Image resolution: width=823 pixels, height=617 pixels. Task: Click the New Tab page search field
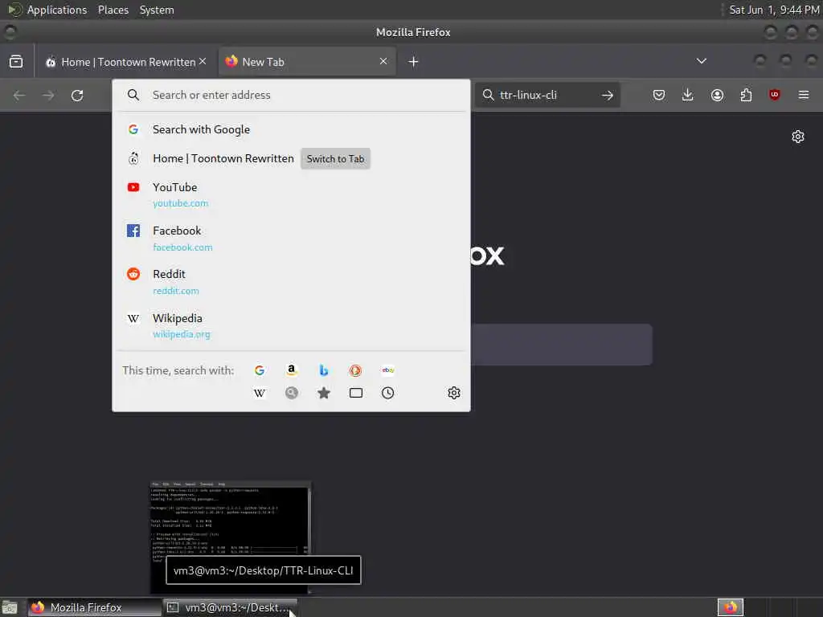click(x=562, y=344)
